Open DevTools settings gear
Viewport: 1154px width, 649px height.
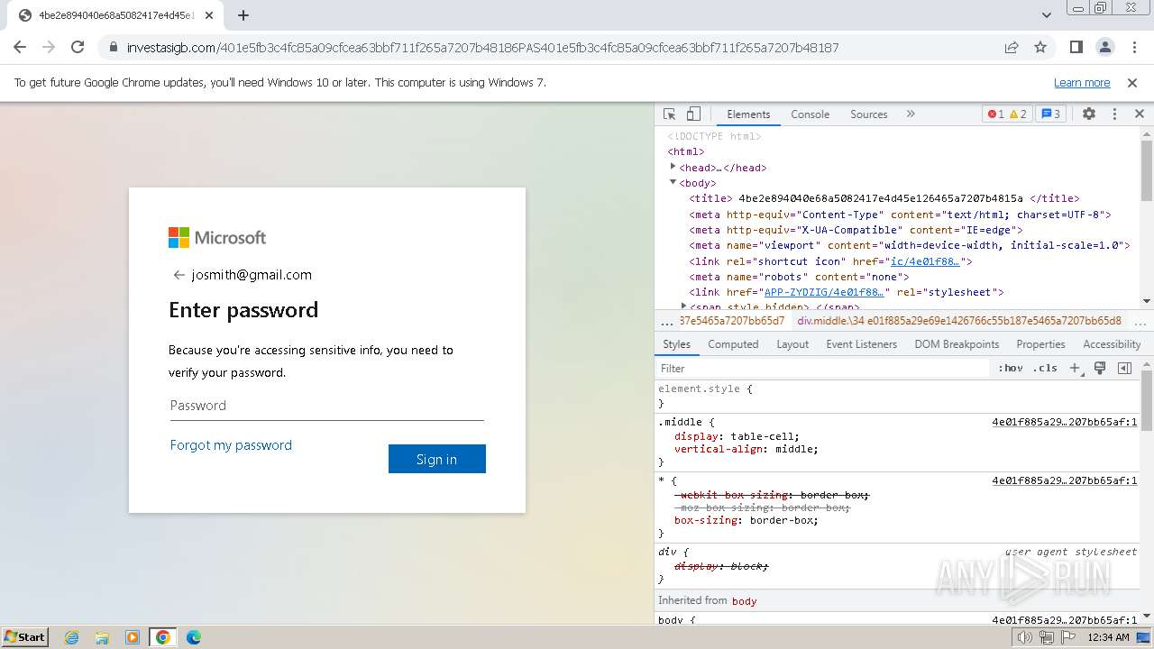(x=1089, y=114)
